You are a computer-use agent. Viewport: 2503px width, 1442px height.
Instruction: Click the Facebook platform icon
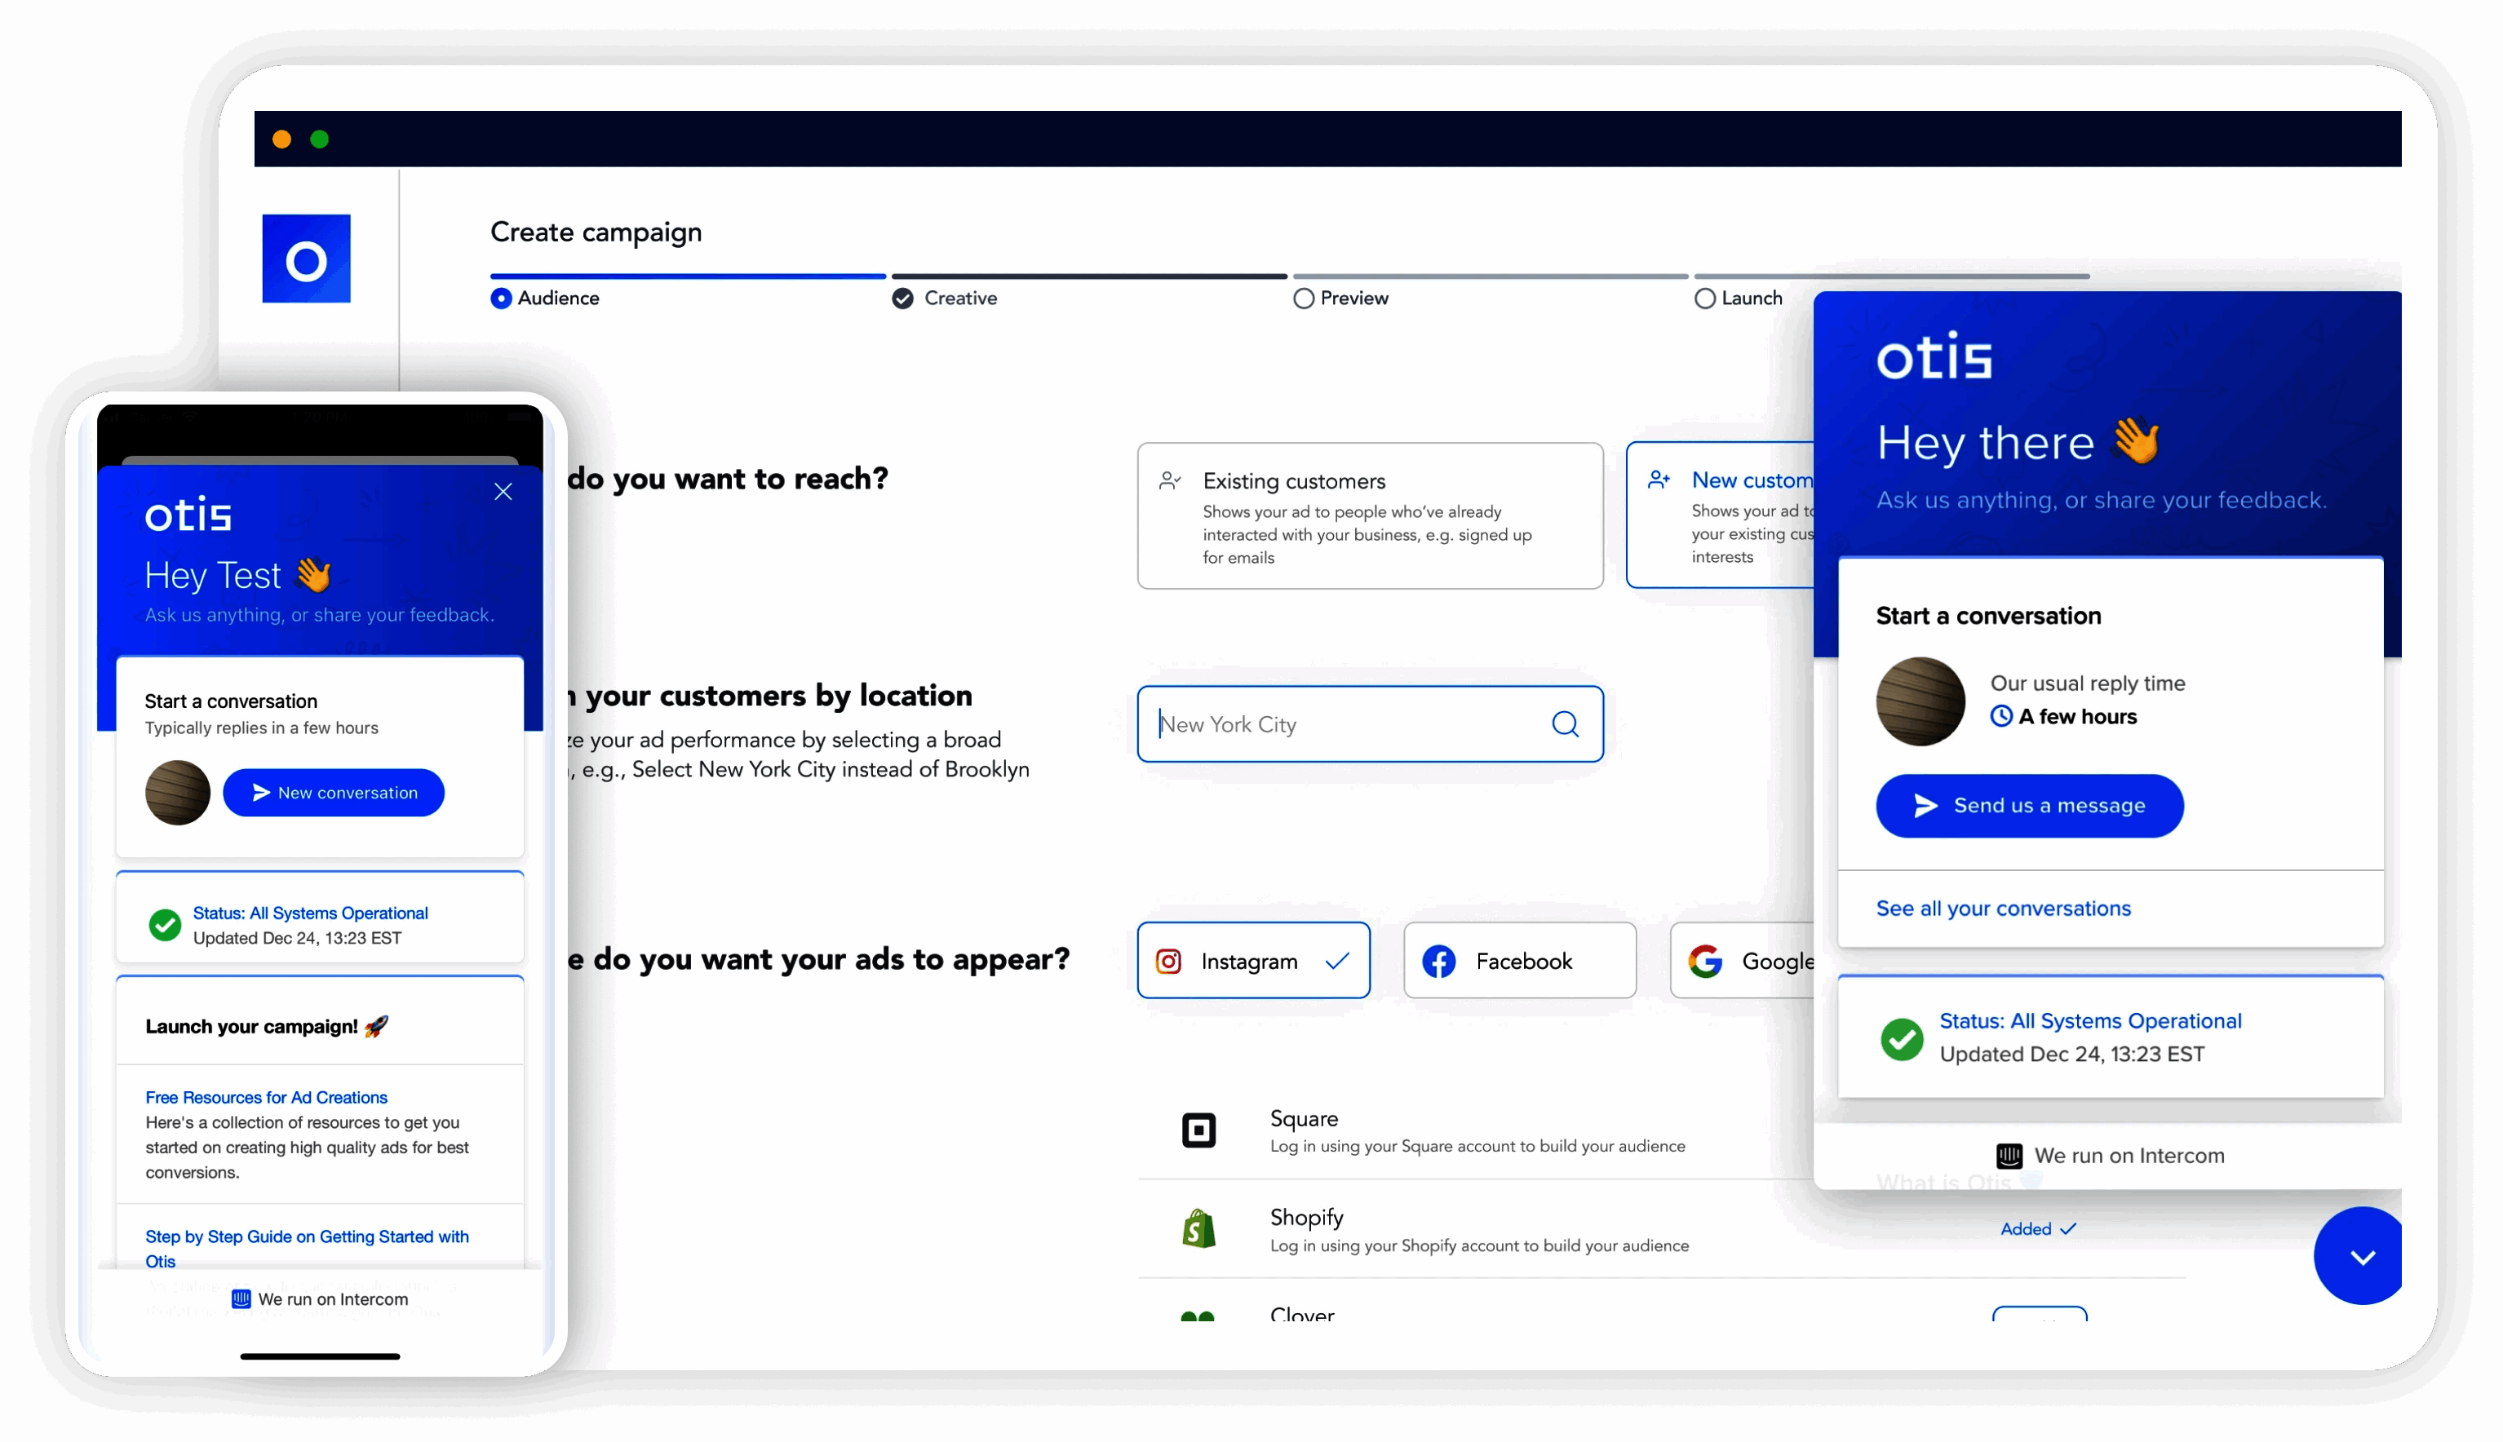tap(1438, 960)
